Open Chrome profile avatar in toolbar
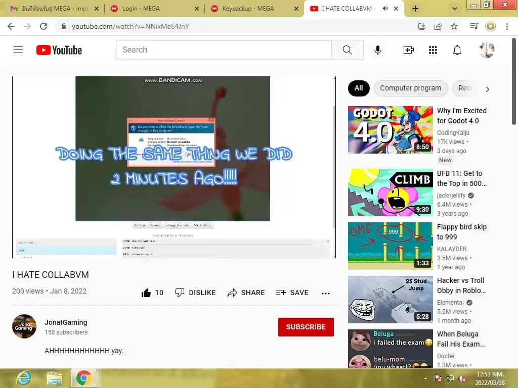Image resolution: width=518 pixels, height=388 pixels. click(491, 26)
